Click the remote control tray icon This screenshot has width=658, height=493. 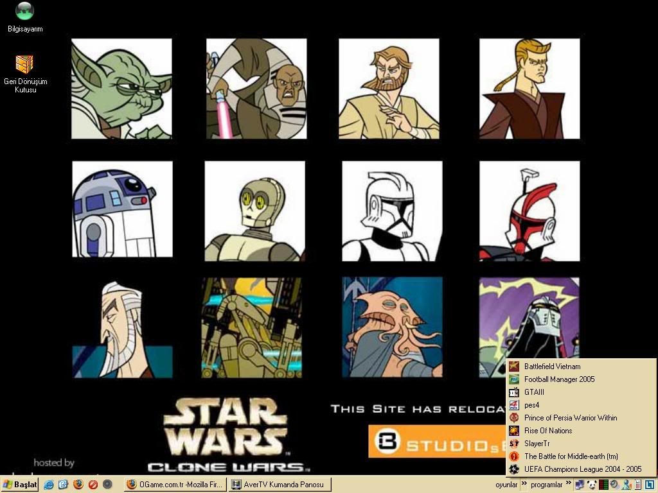click(x=638, y=485)
